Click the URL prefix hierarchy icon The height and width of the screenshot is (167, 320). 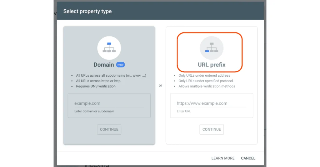click(x=212, y=48)
